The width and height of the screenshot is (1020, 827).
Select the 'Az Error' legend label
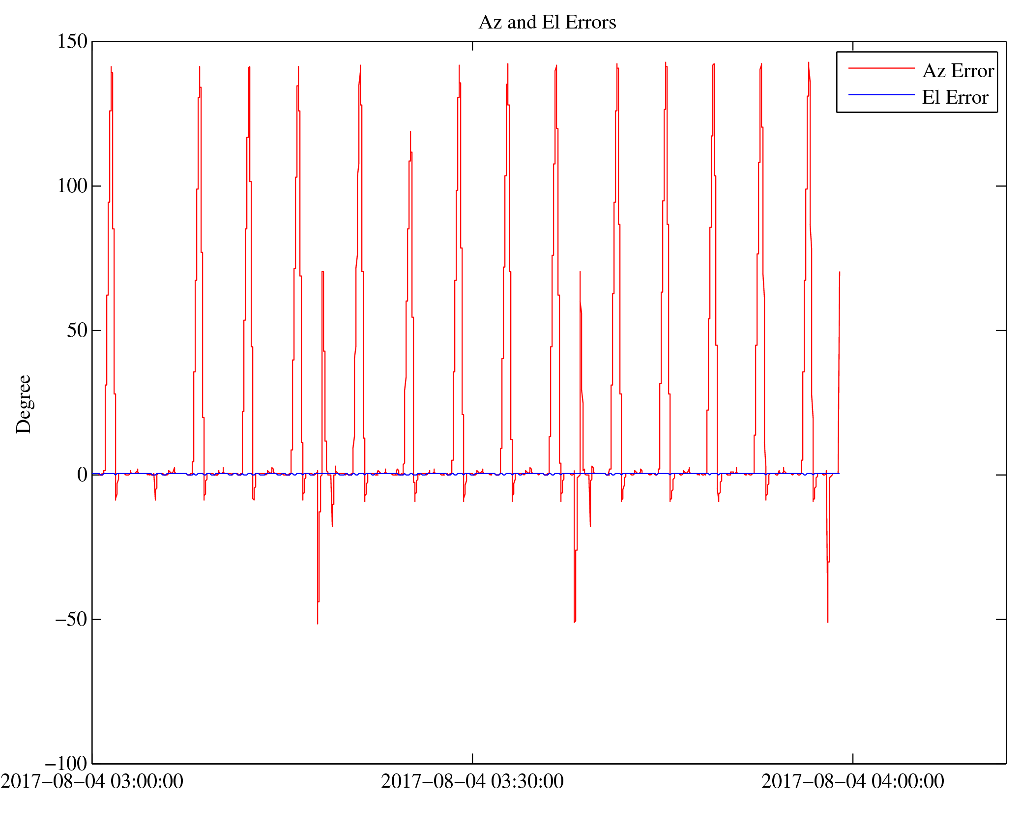click(958, 71)
